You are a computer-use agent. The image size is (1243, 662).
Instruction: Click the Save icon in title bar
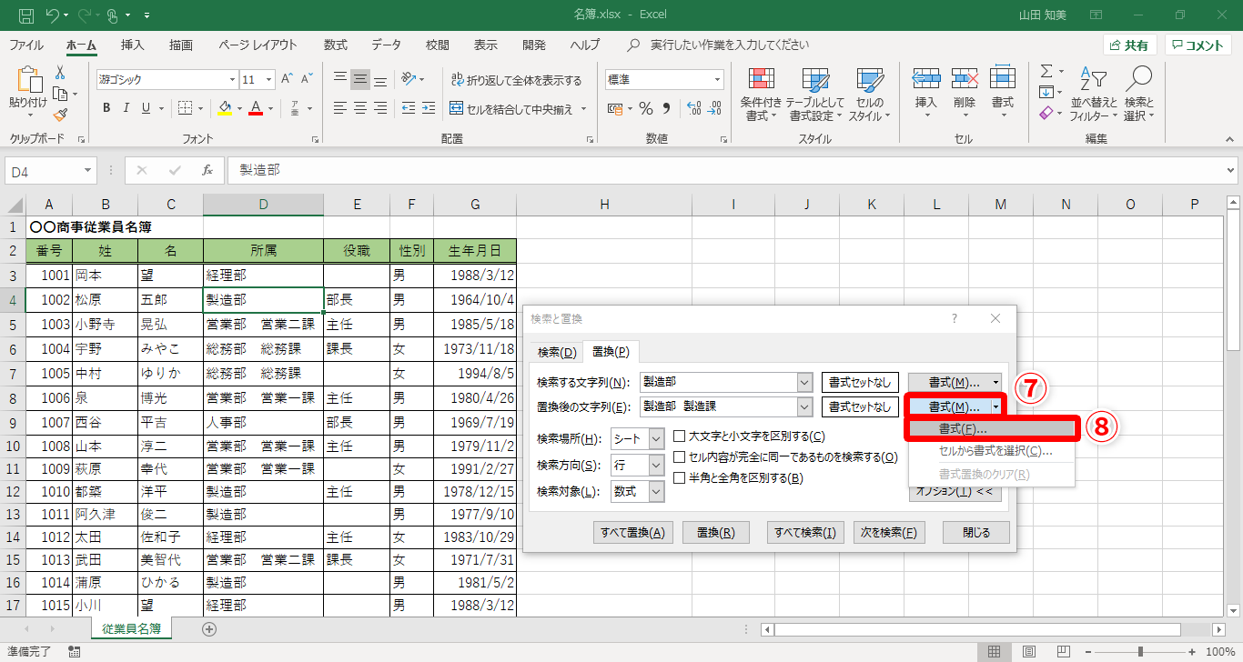(x=25, y=15)
